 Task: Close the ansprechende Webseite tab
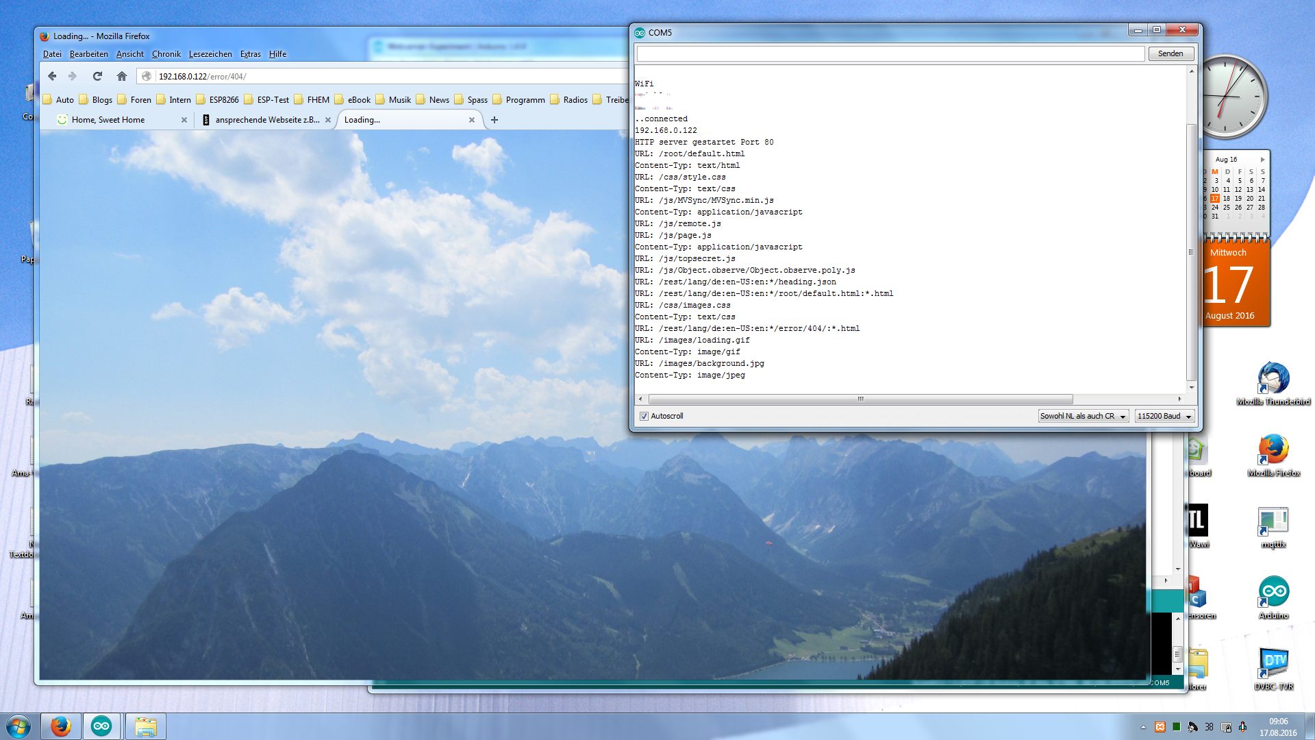[328, 120]
